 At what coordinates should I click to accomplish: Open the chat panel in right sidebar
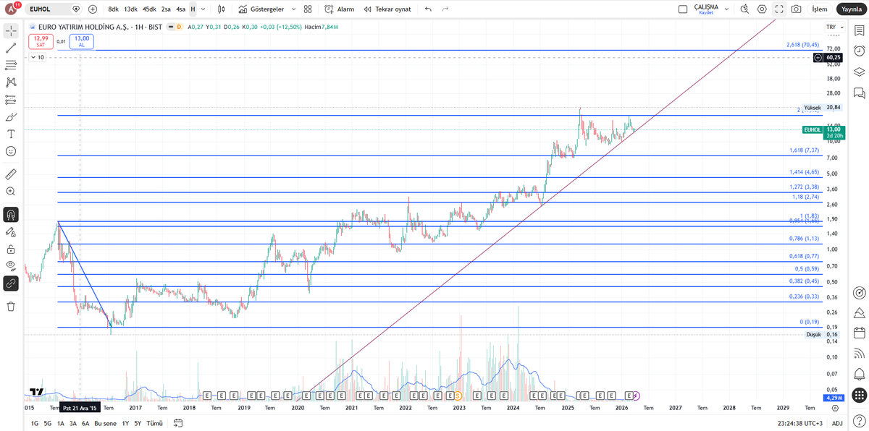pyautogui.click(x=859, y=93)
